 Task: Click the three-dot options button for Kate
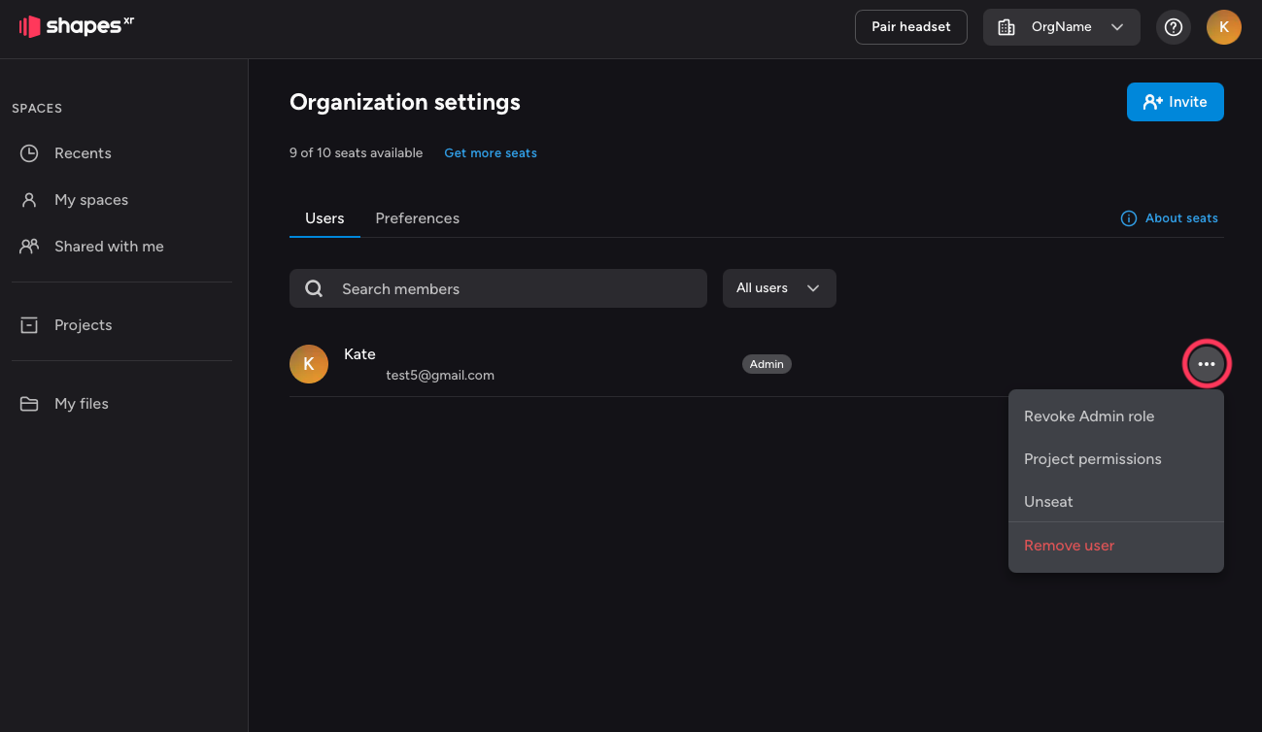(x=1207, y=364)
